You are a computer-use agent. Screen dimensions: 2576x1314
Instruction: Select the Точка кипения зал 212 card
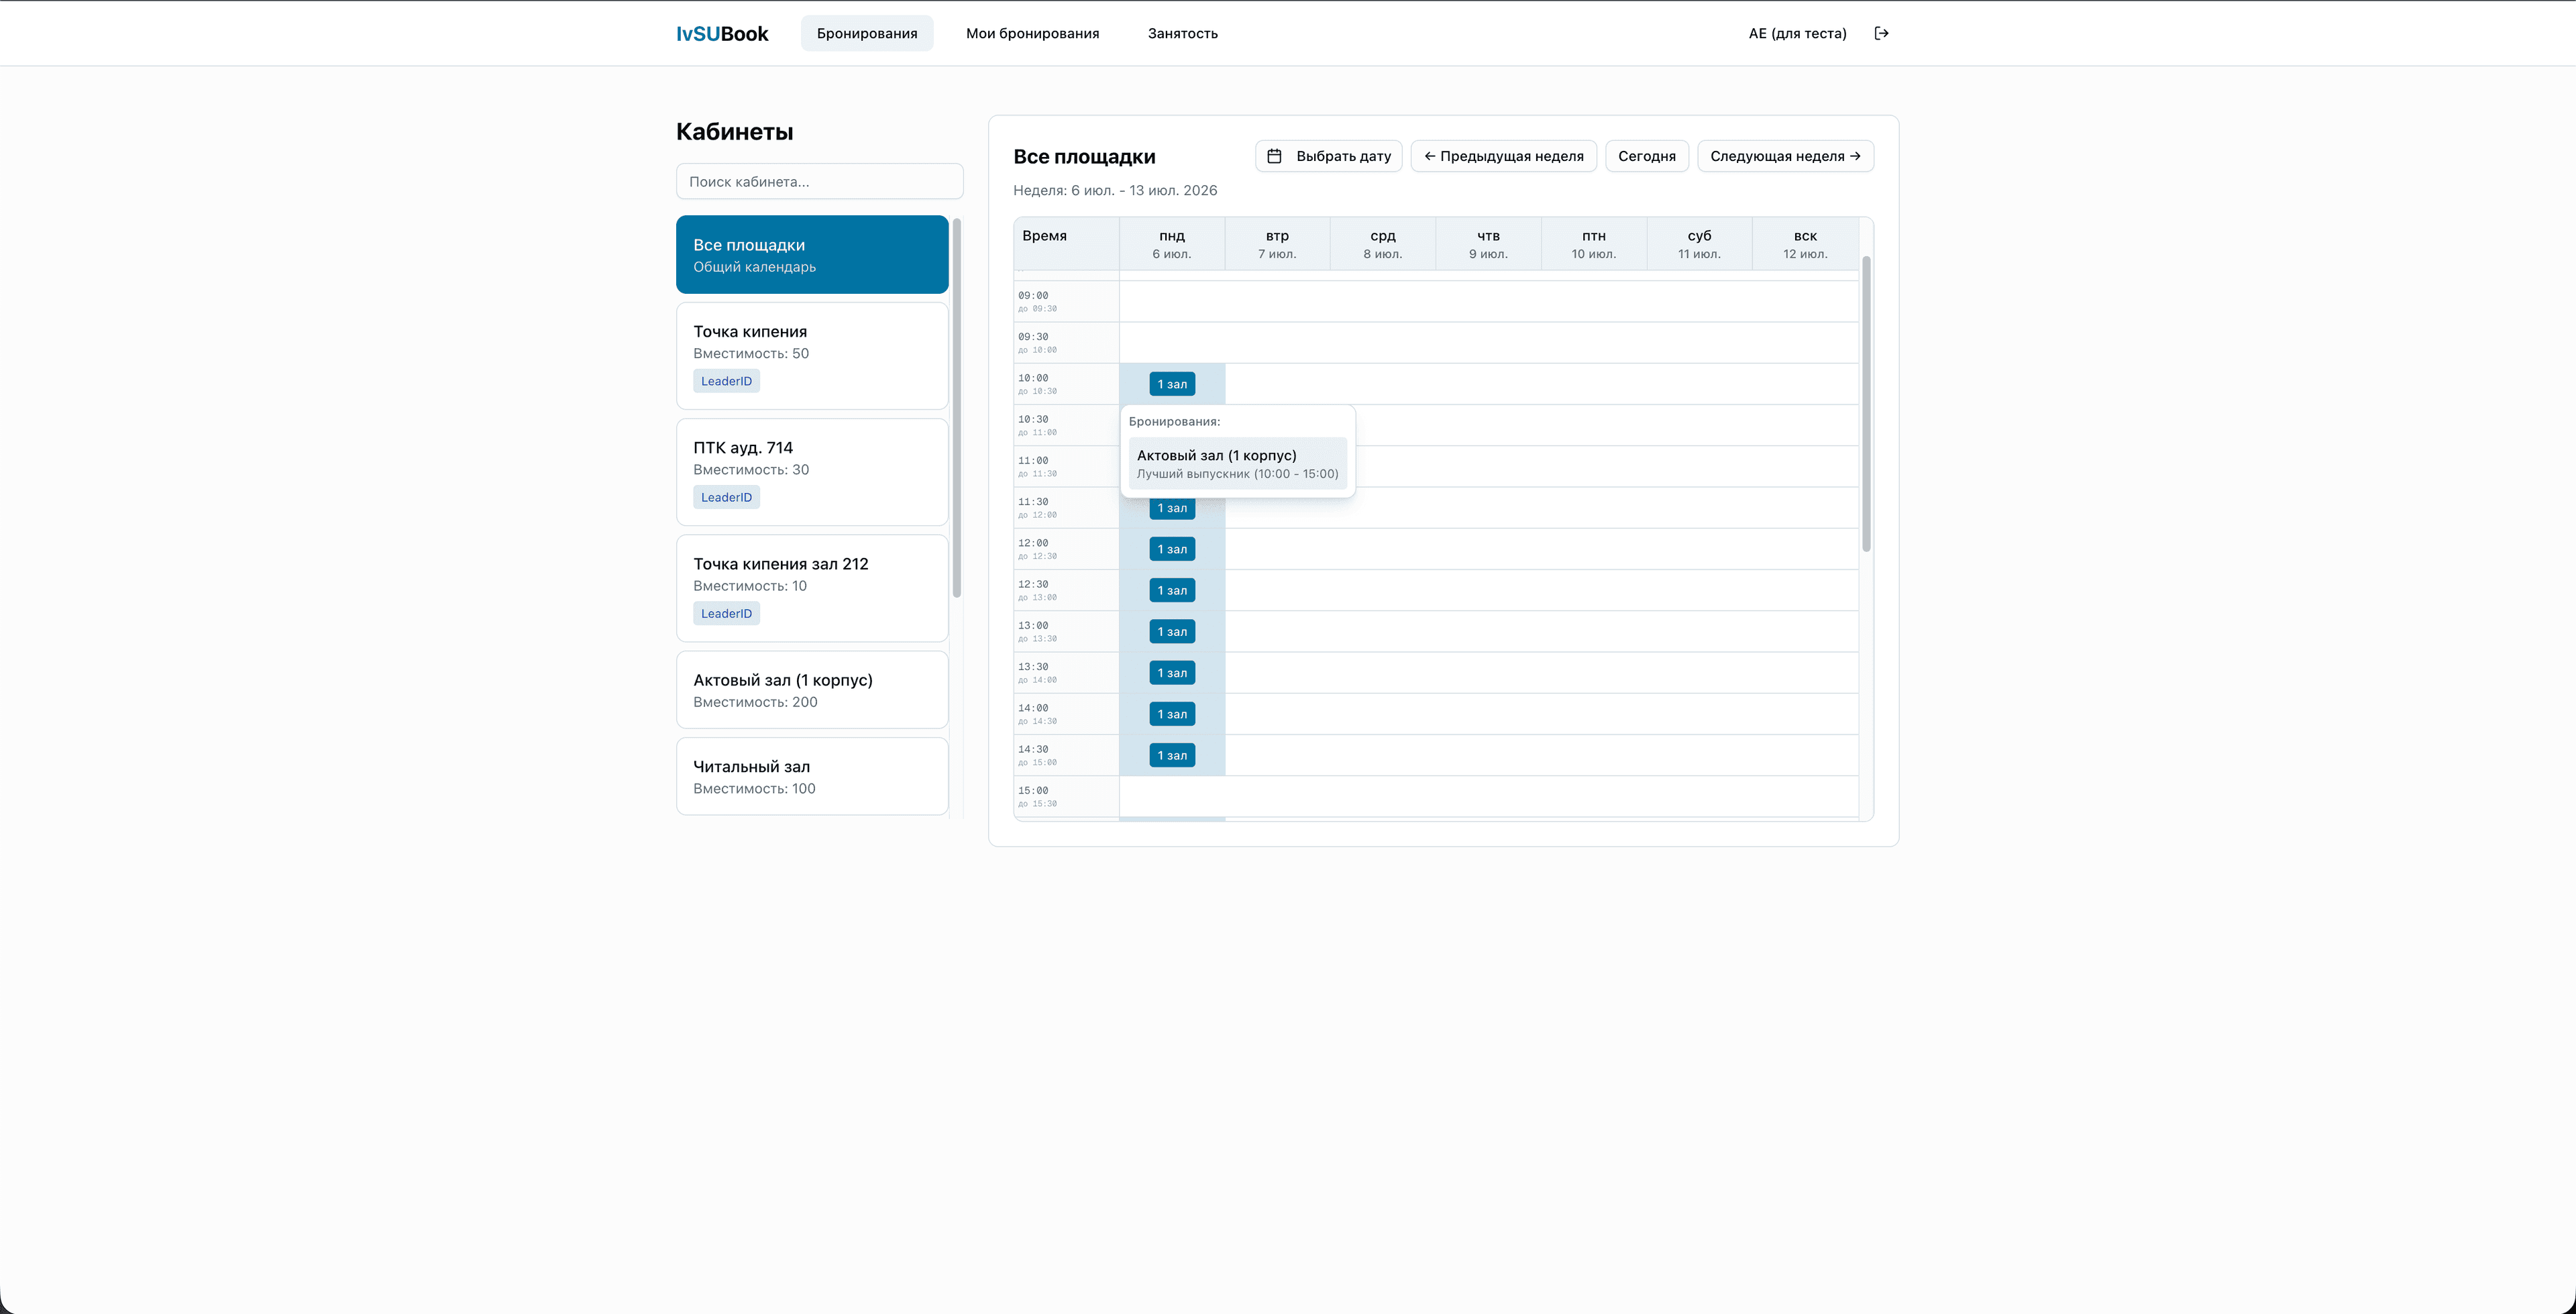click(x=812, y=588)
